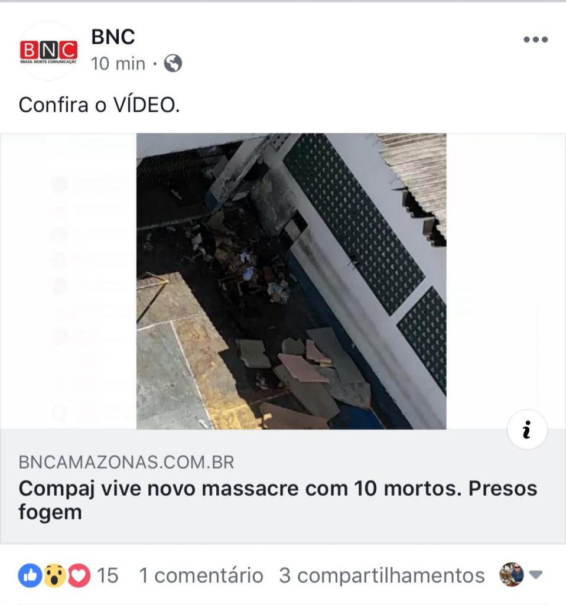Click the 10 min post timestamp
The height and width of the screenshot is (605, 566).
point(118,64)
